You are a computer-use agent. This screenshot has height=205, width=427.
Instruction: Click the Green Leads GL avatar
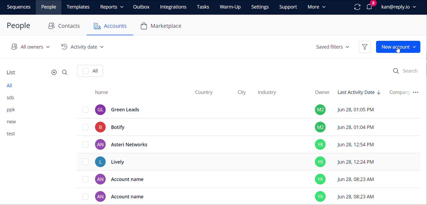(x=100, y=110)
